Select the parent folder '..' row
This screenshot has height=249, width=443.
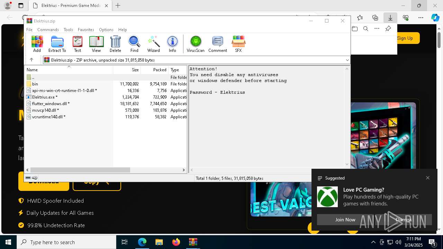coord(106,77)
